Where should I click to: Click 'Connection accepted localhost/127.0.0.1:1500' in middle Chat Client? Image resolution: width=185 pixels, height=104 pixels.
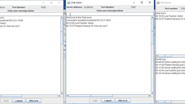(88, 20)
